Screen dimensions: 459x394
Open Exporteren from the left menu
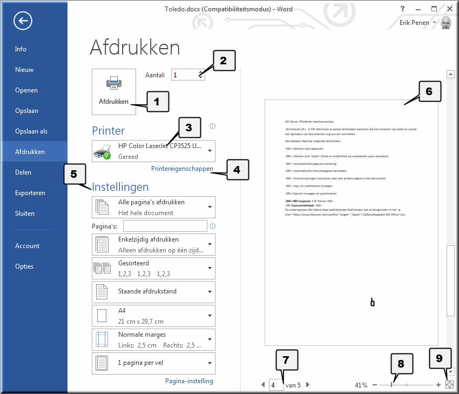(x=30, y=193)
